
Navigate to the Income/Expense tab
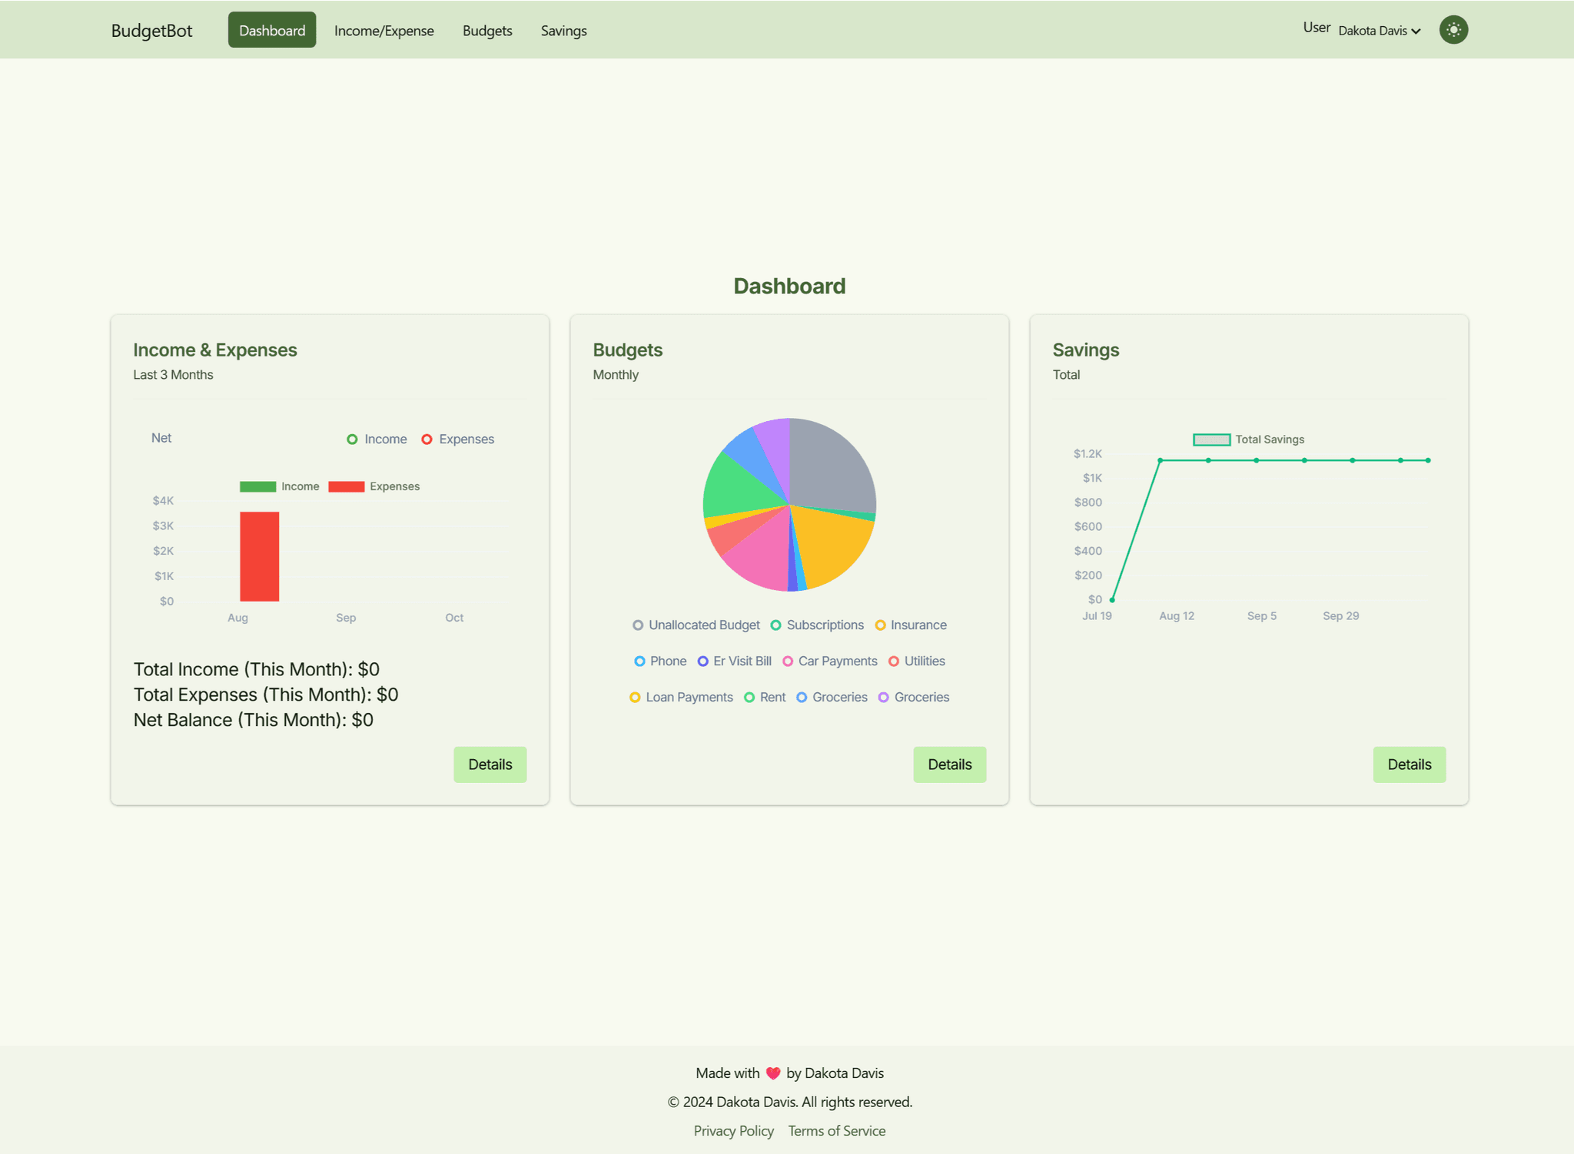click(383, 29)
